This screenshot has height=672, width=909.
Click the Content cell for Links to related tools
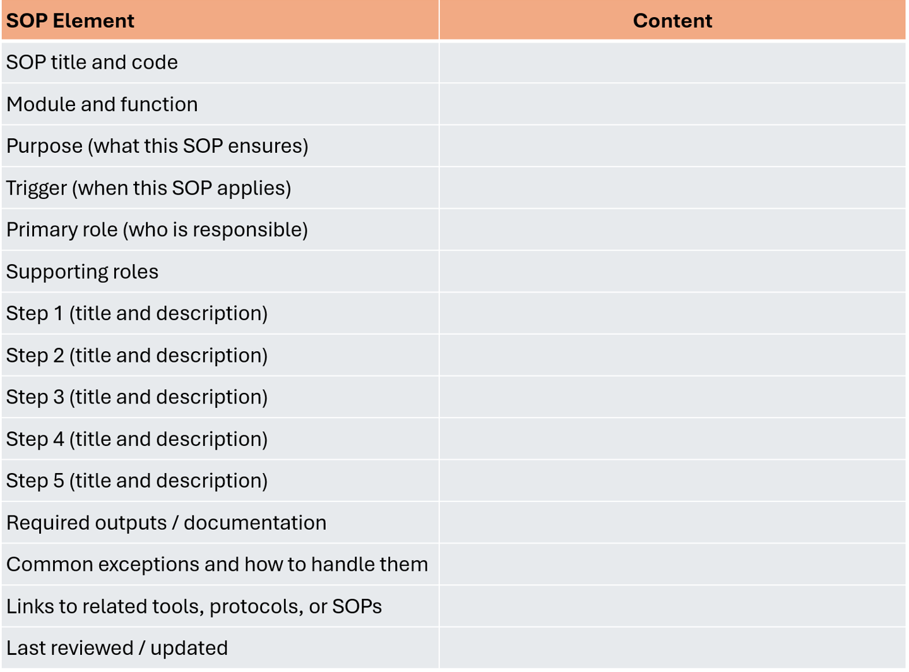pos(672,606)
